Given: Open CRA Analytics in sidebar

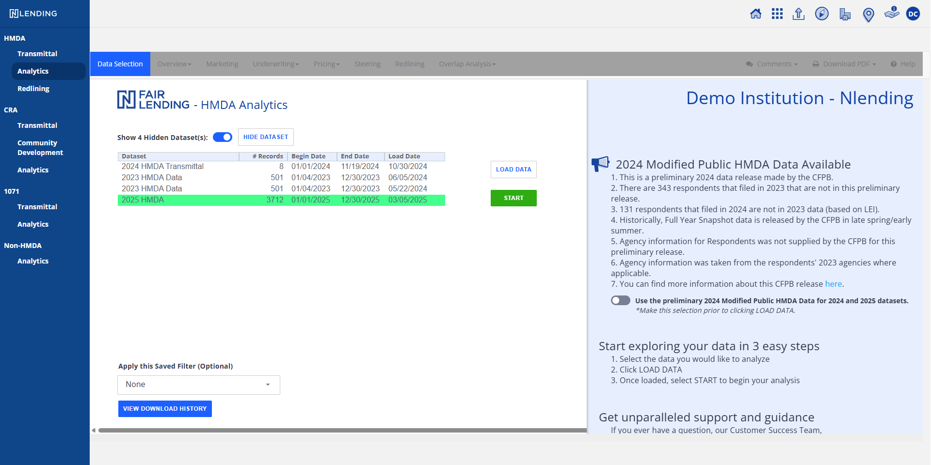Looking at the screenshot, I should [x=33, y=170].
